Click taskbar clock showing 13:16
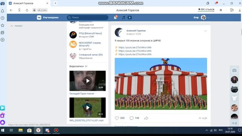 click(230, 130)
